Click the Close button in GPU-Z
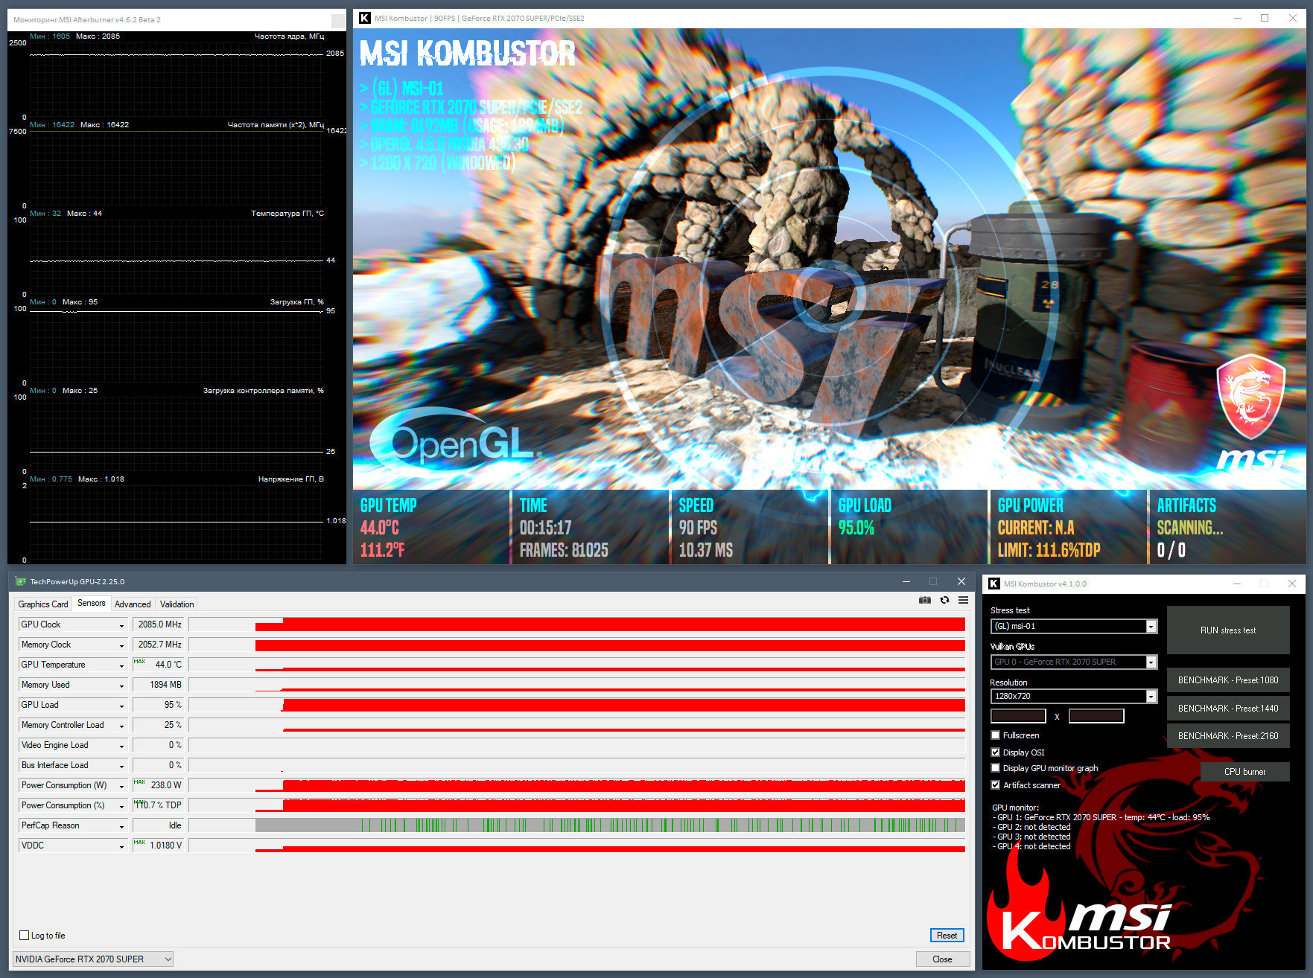 pyautogui.click(x=942, y=959)
